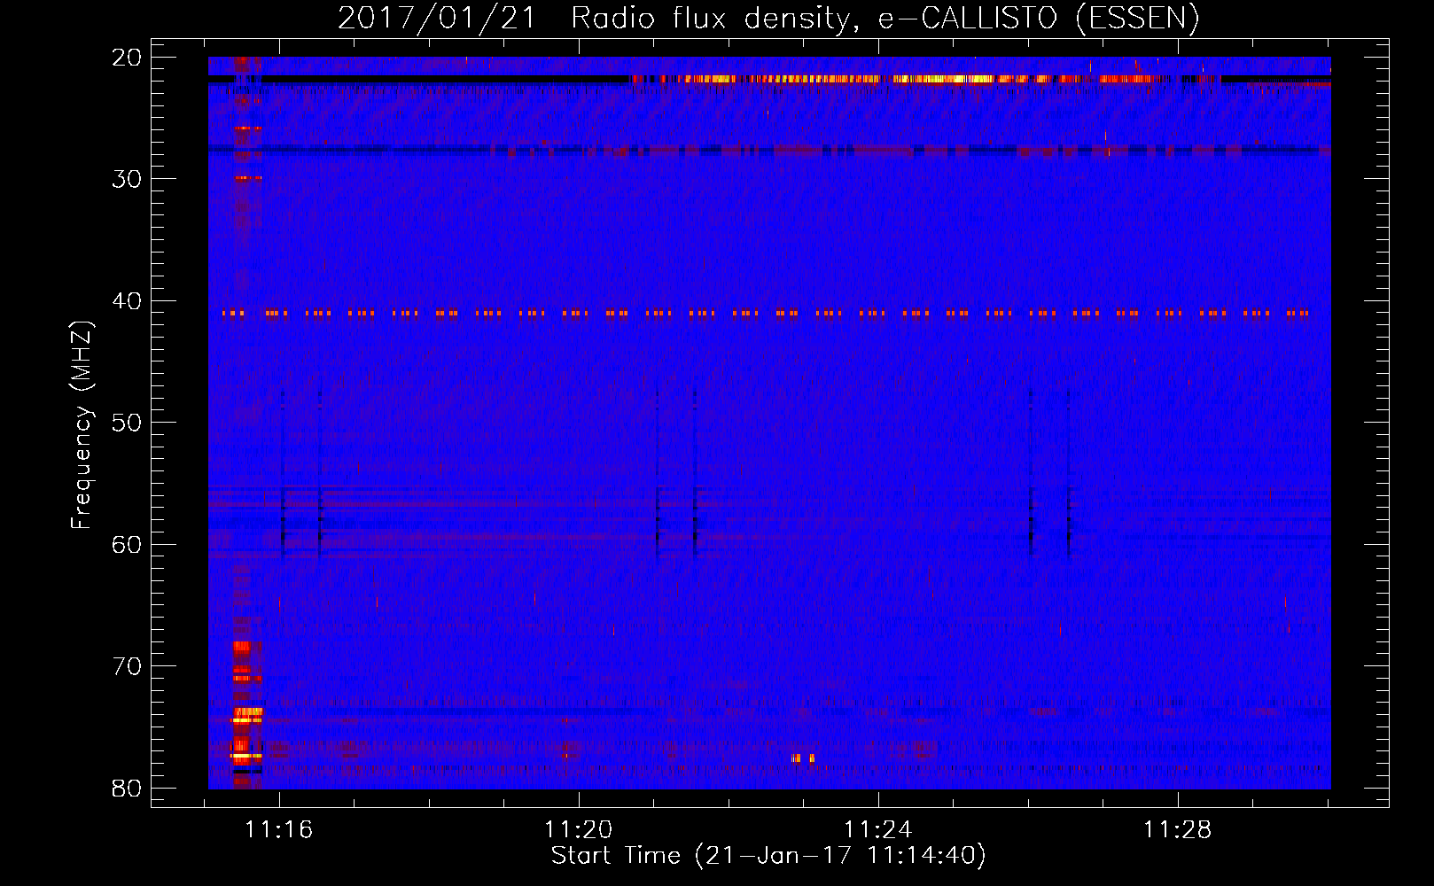Click the 70 frequency tick label
This screenshot has width=1434, height=886.
tap(128, 666)
